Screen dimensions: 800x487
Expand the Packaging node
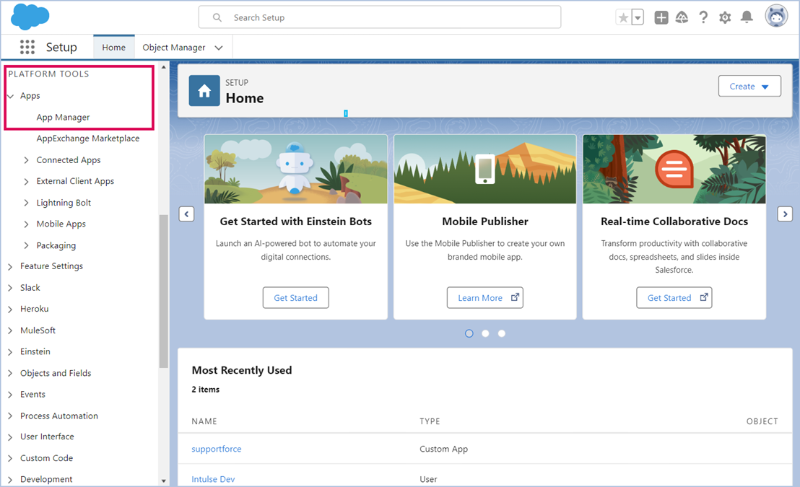pos(26,246)
